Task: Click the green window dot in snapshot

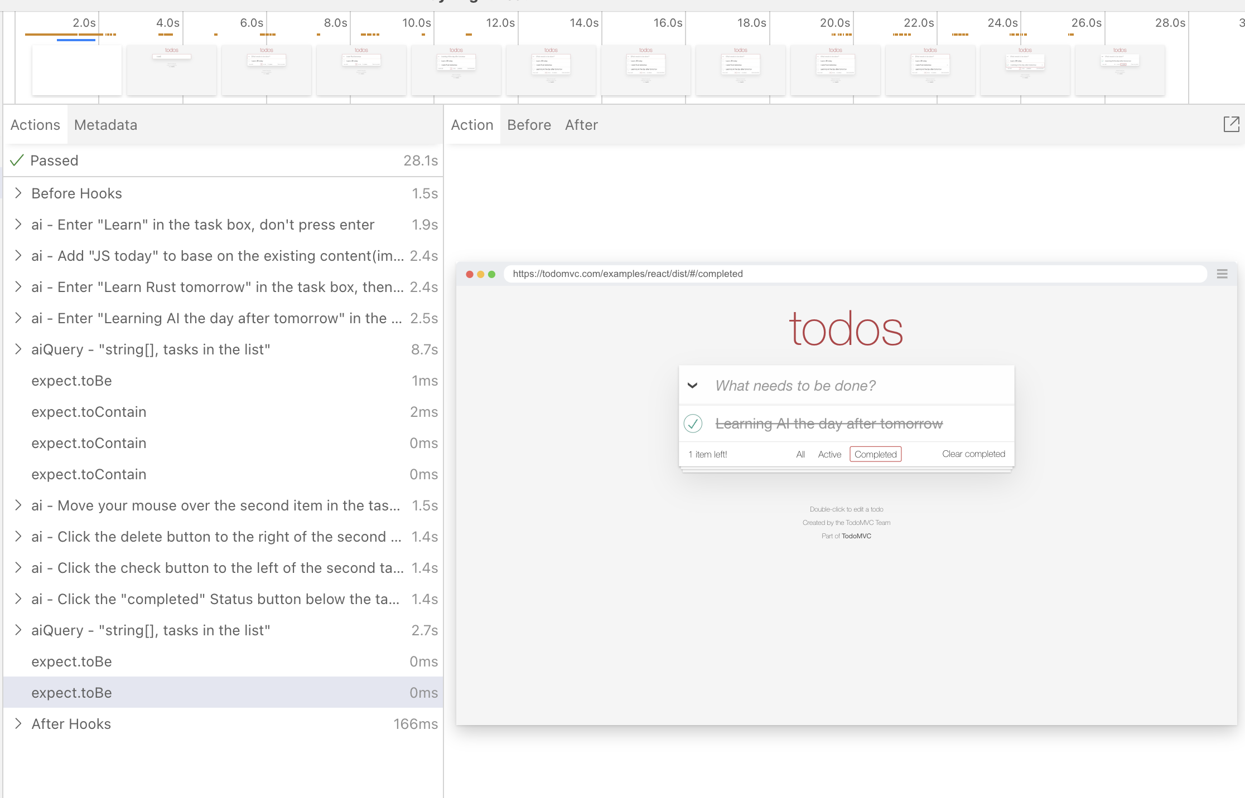Action: pos(491,274)
